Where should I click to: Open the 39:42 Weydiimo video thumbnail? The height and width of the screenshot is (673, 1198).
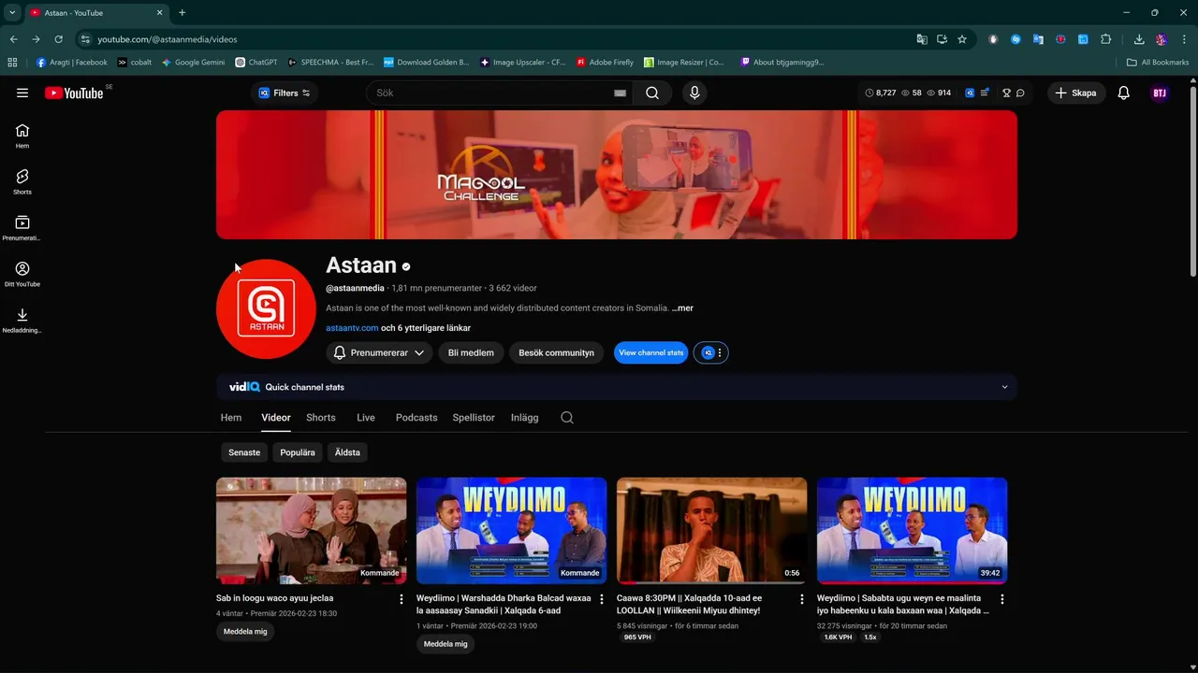tap(912, 530)
